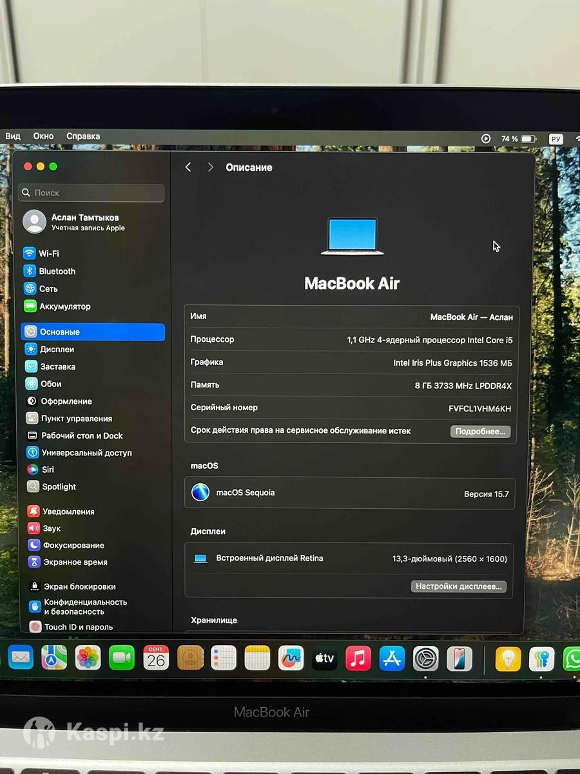The height and width of the screenshot is (774, 580).
Task: Open Photos app in Dock
Action: [88, 658]
